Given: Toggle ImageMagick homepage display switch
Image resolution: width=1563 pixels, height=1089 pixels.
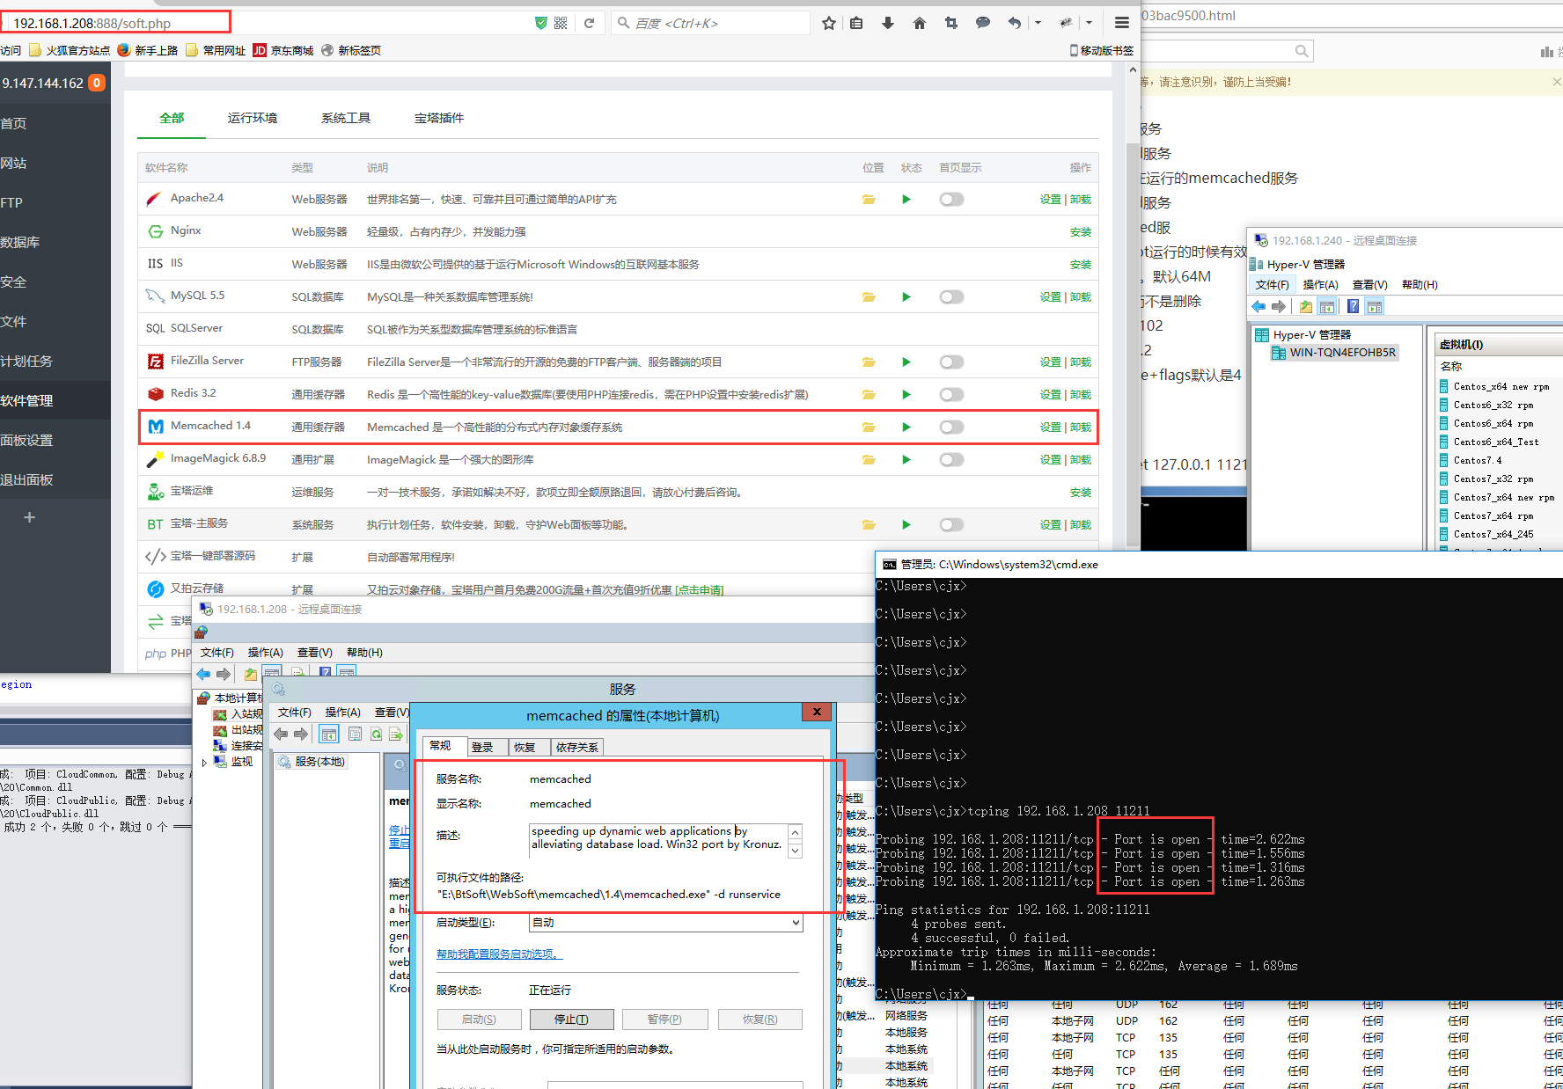Looking at the screenshot, I should (951, 460).
